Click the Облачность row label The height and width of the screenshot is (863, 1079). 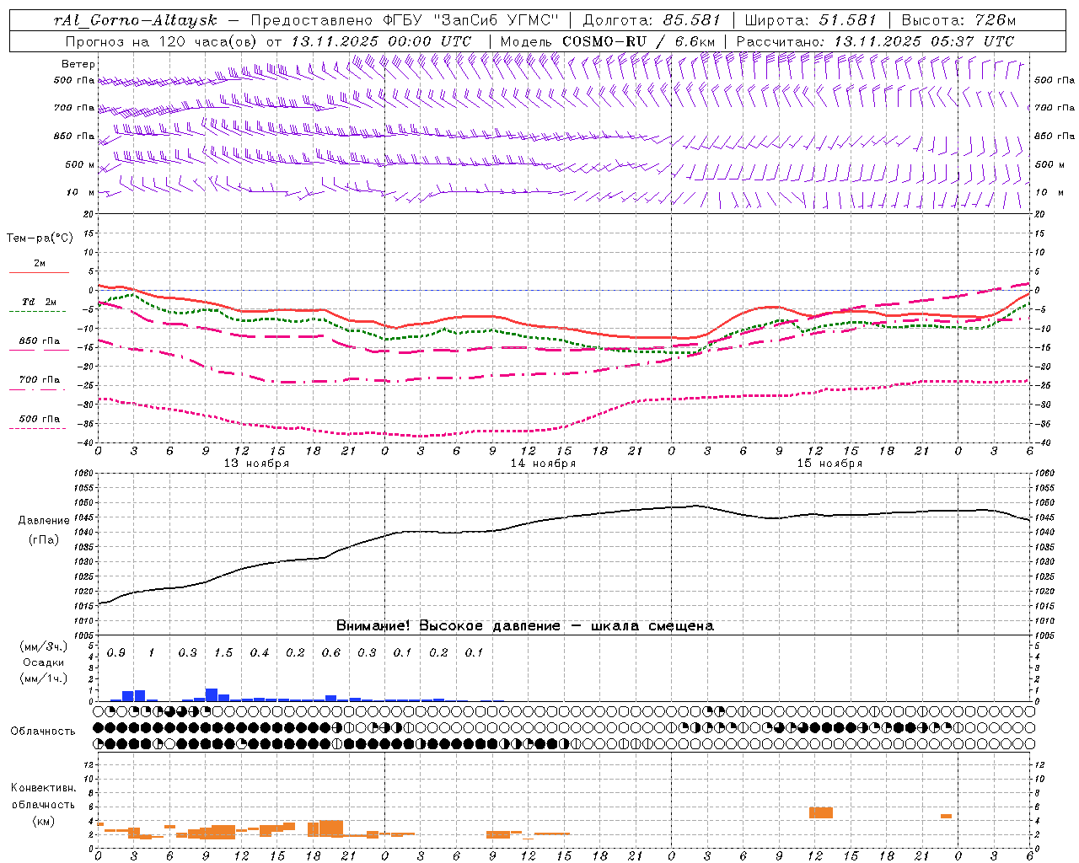pyautogui.click(x=43, y=731)
